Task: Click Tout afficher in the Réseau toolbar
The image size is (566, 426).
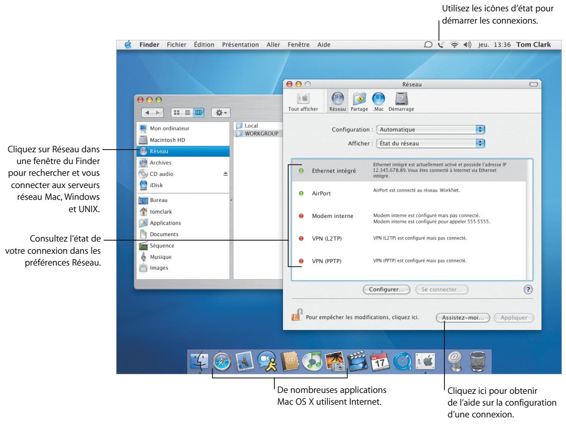Action: [x=303, y=102]
